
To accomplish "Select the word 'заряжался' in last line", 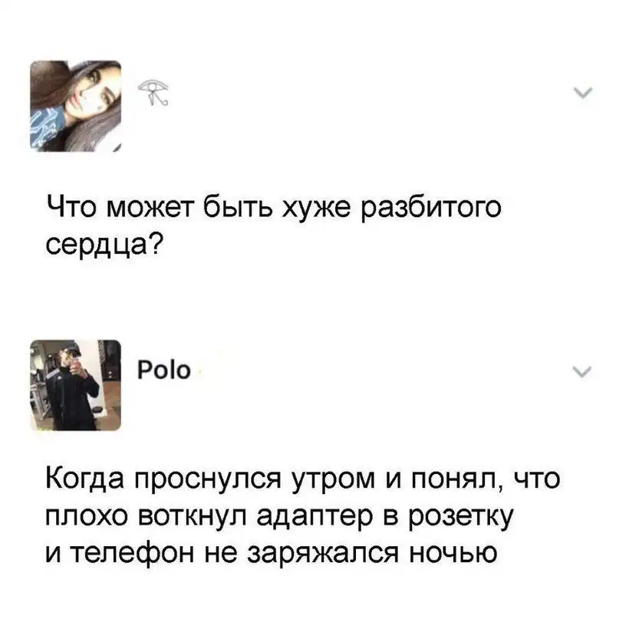I will [323, 554].
